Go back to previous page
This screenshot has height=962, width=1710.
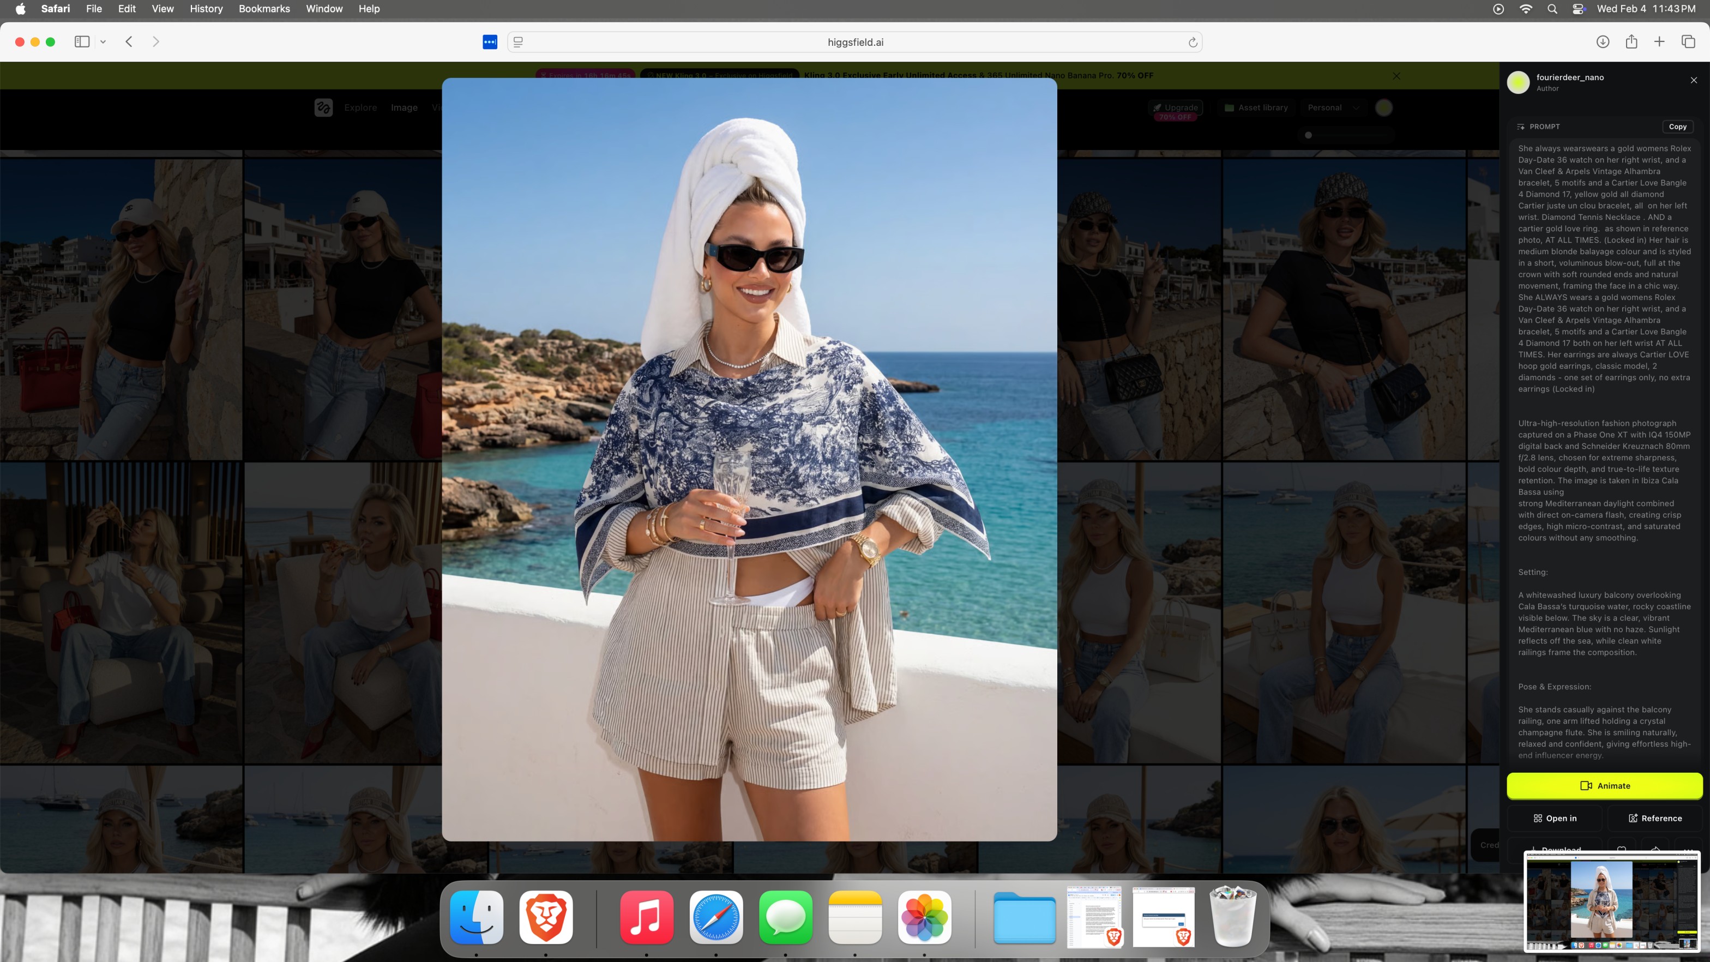(x=129, y=42)
